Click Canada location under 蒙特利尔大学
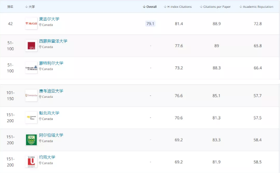 46,69
